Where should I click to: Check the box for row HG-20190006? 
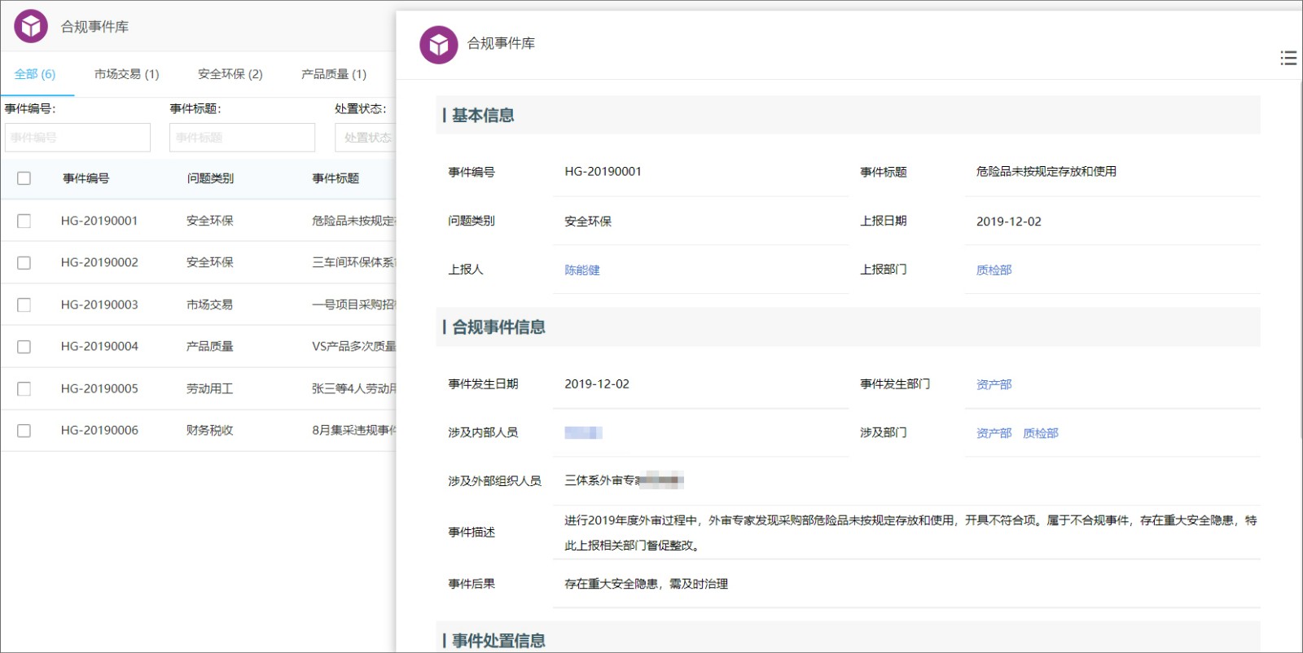tap(24, 431)
